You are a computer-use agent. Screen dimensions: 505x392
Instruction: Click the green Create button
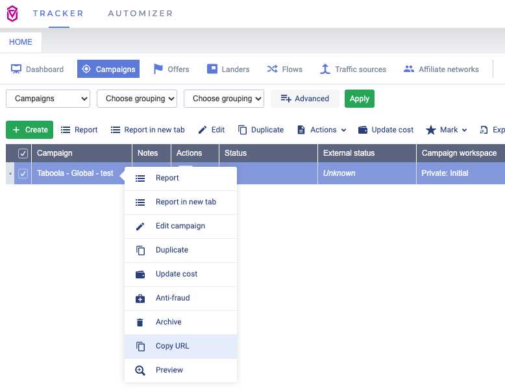[x=30, y=130]
